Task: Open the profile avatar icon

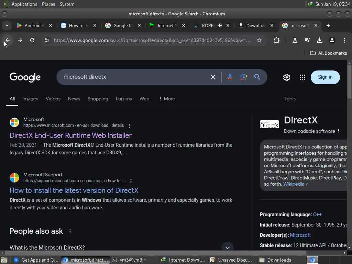Action: [332, 40]
